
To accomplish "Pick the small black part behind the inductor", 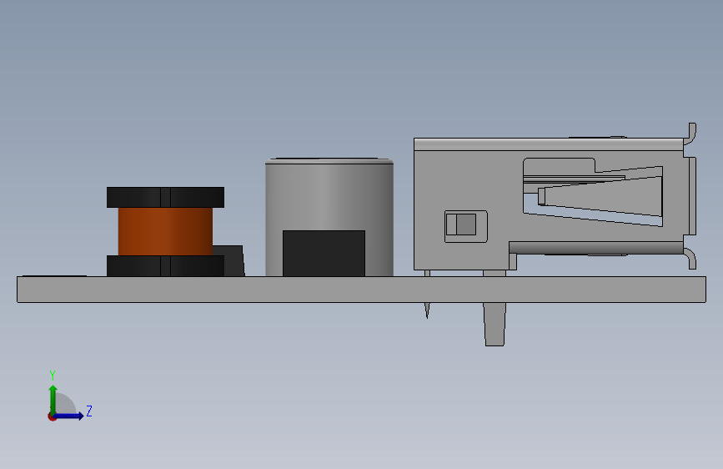I will (x=229, y=261).
